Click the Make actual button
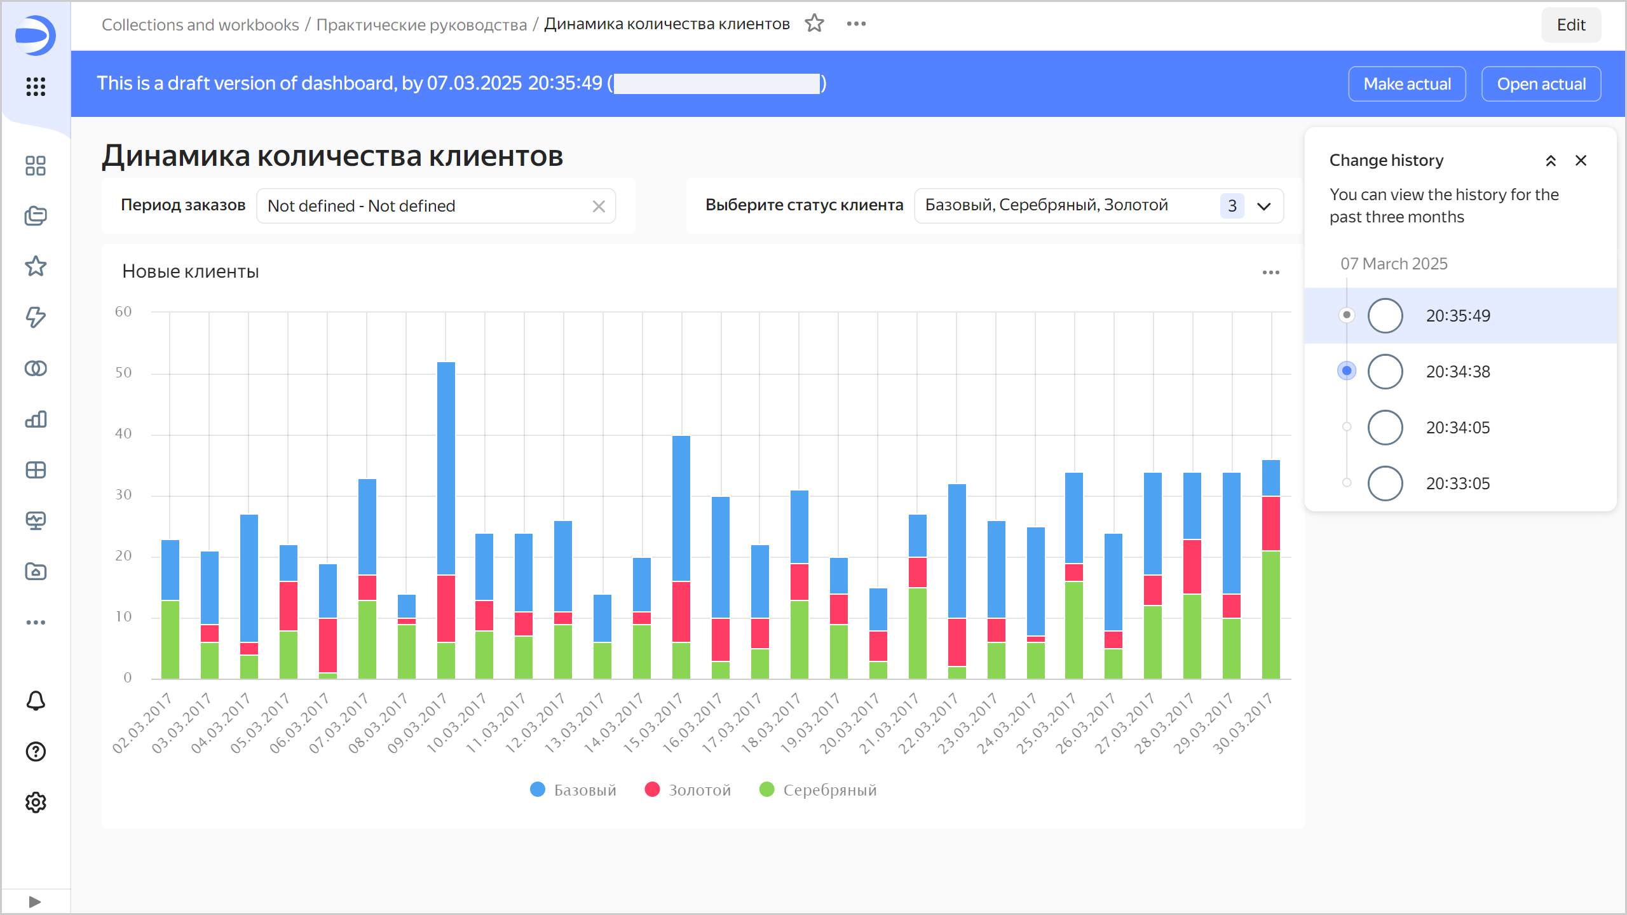The height and width of the screenshot is (915, 1627). (1406, 84)
